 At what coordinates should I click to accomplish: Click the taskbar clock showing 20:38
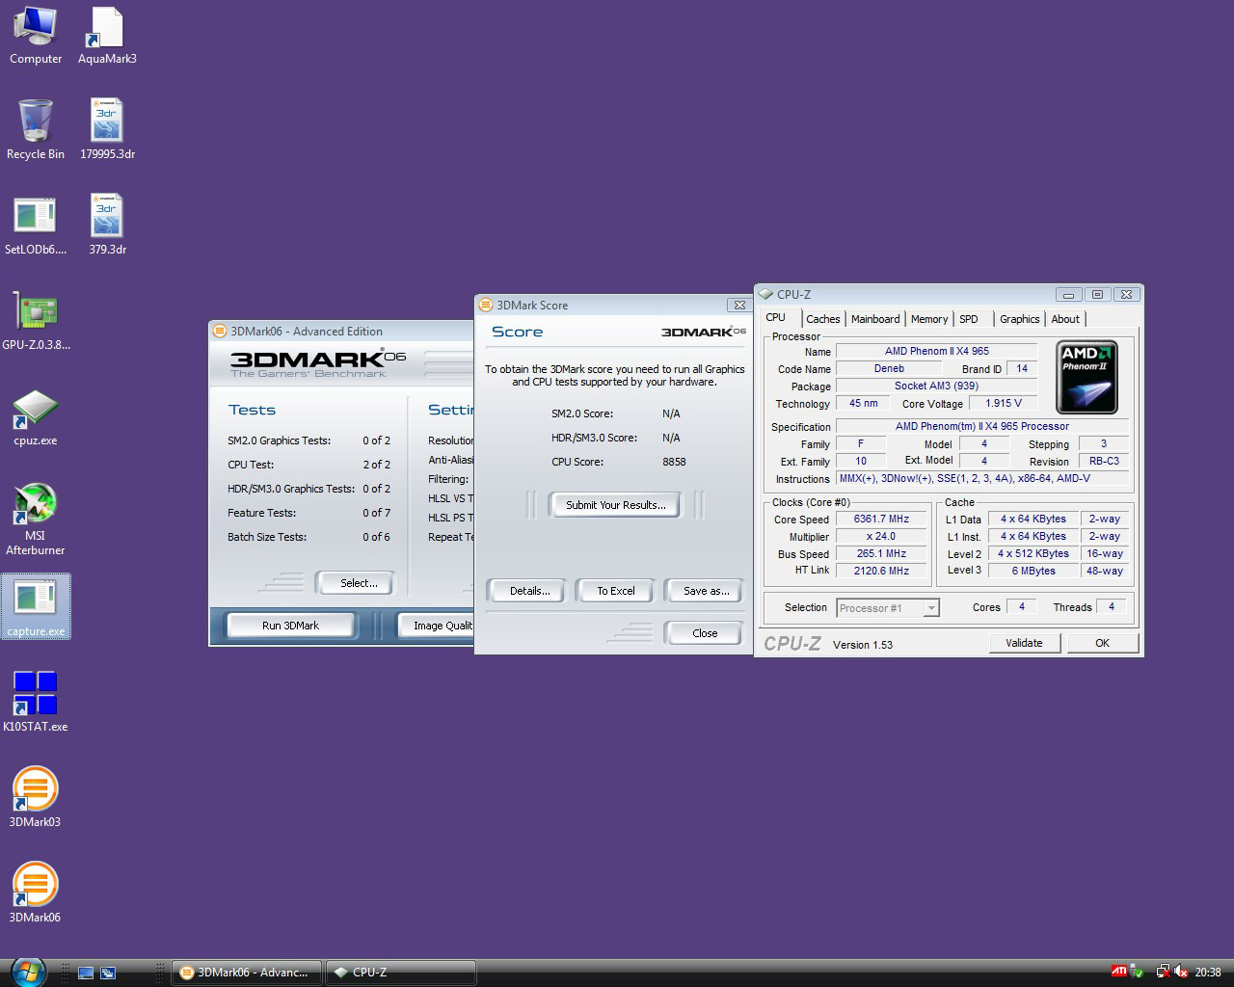point(1208,973)
